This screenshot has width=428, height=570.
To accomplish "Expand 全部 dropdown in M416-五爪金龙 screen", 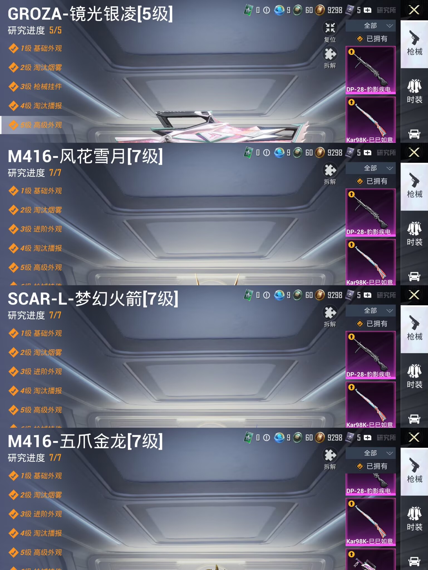I will tap(370, 453).
